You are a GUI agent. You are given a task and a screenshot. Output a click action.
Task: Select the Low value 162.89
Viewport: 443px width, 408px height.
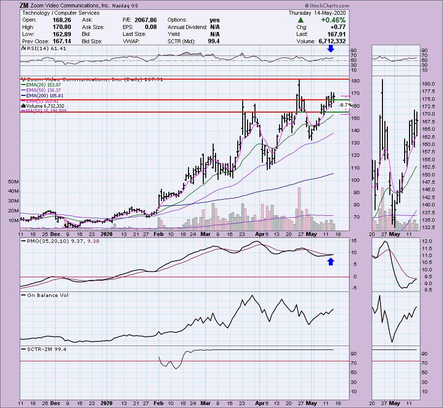coord(62,34)
